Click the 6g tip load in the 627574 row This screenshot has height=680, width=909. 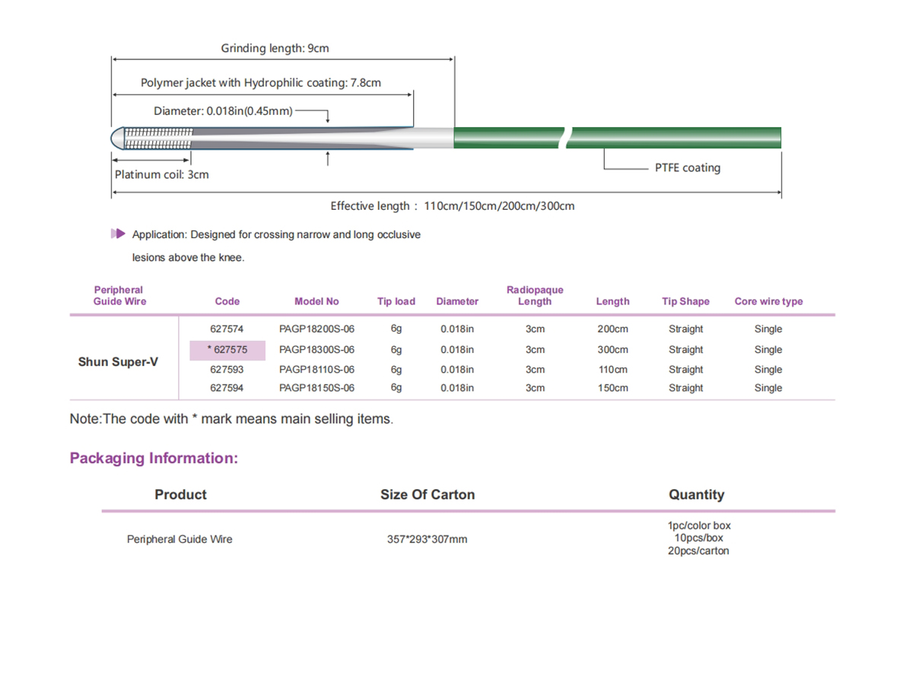pos(396,328)
